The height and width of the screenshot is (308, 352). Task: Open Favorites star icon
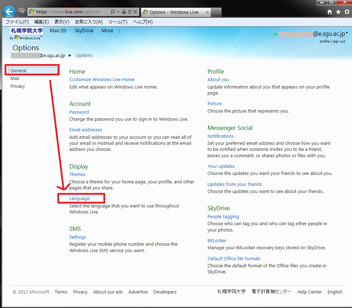point(338,12)
